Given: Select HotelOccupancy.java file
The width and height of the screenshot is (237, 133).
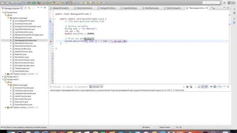Looking at the screenshot, I should point(24,91).
